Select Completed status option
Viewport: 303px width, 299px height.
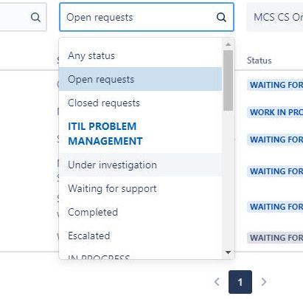click(x=140, y=212)
